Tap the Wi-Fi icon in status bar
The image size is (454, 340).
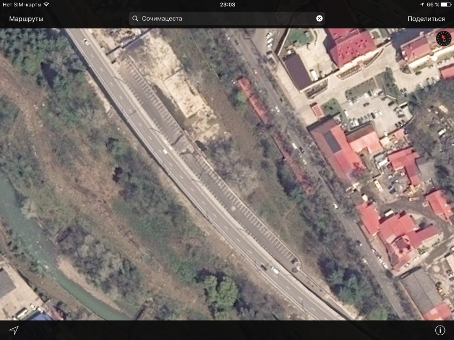(46, 4)
